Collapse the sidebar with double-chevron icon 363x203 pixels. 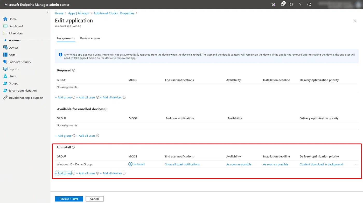click(x=47, y=12)
